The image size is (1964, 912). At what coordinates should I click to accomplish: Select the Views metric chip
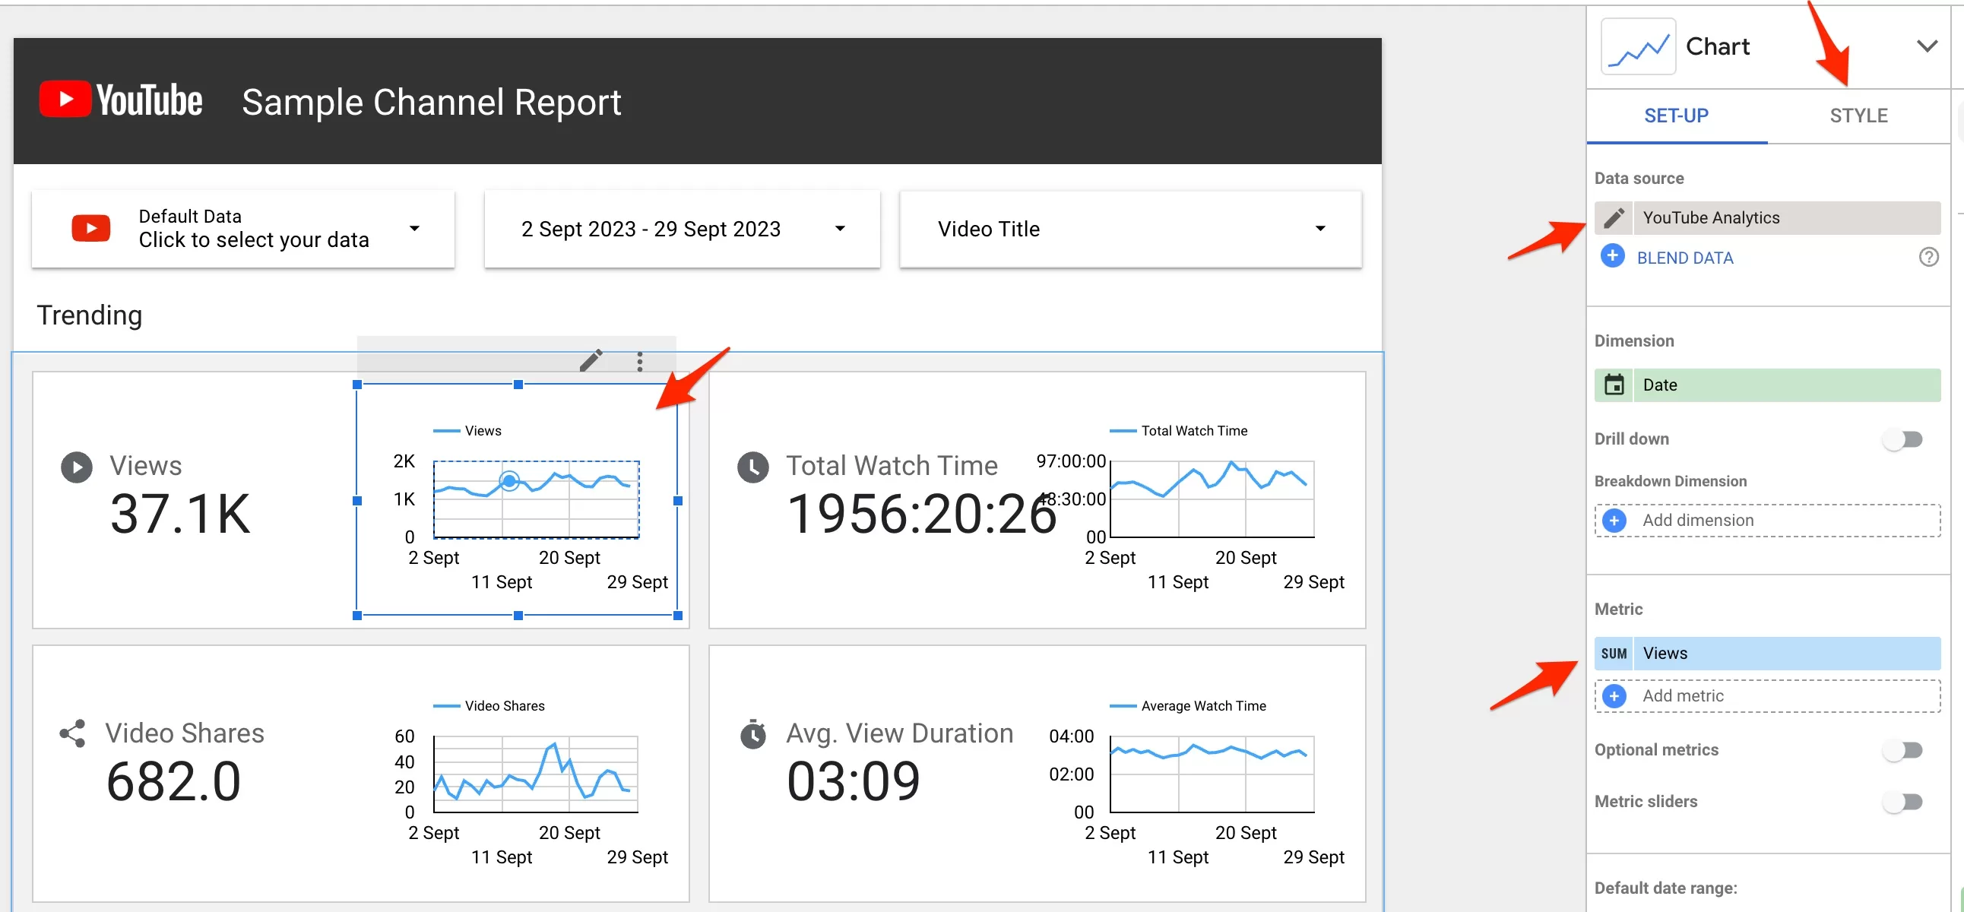coord(1767,654)
